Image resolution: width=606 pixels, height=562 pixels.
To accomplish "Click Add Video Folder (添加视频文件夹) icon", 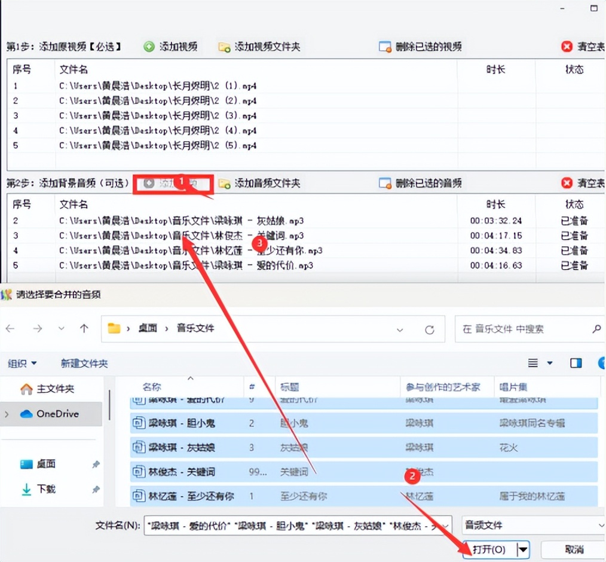I will (224, 47).
